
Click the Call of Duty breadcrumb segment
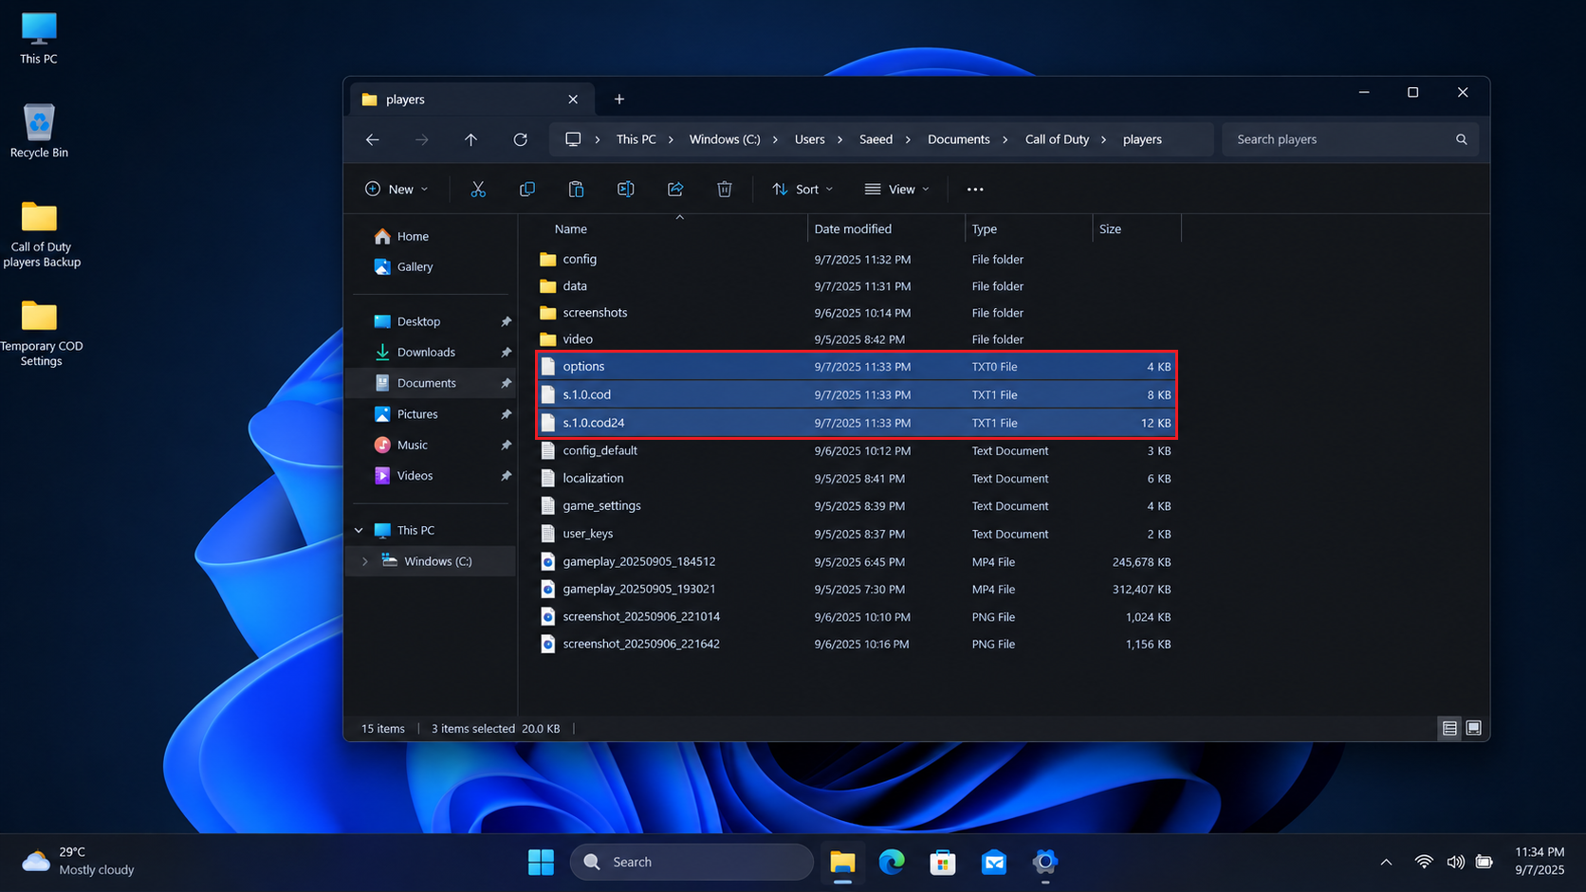pos(1057,139)
